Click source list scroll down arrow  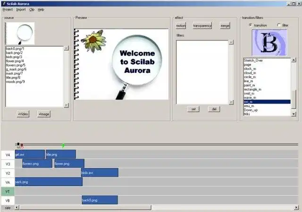(x=66, y=105)
